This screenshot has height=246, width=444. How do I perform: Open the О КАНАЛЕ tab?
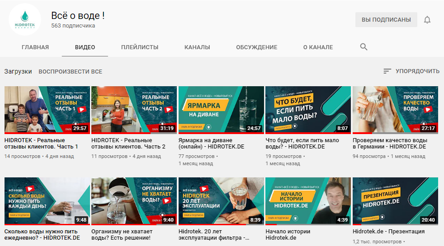tap(318, 47)
